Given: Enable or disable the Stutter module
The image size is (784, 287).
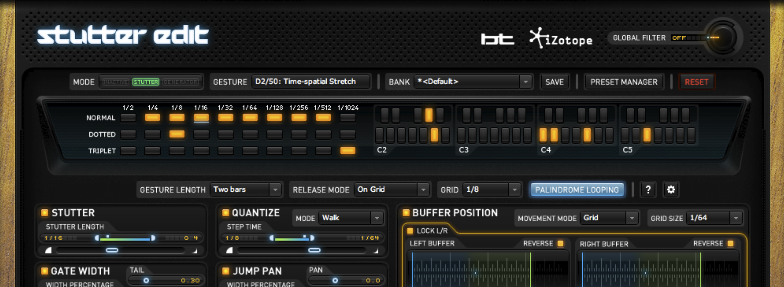Looking at the screenshot, I should pos(44,213).
